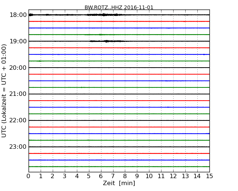Click the 19:00 time label

point(18,41)
